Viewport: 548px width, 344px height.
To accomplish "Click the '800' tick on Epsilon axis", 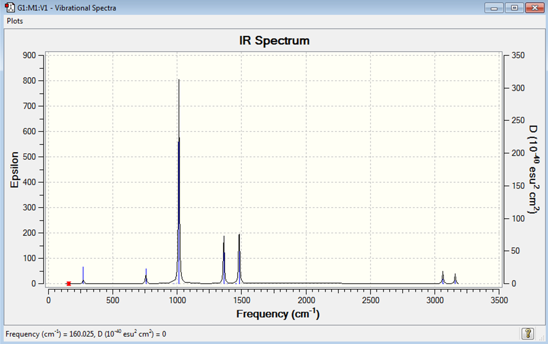I will 29,81.
